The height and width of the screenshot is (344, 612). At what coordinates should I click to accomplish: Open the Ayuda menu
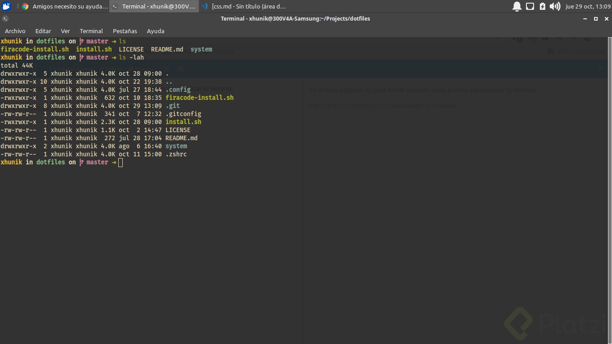pyautogui.click(x=155, y=31)
